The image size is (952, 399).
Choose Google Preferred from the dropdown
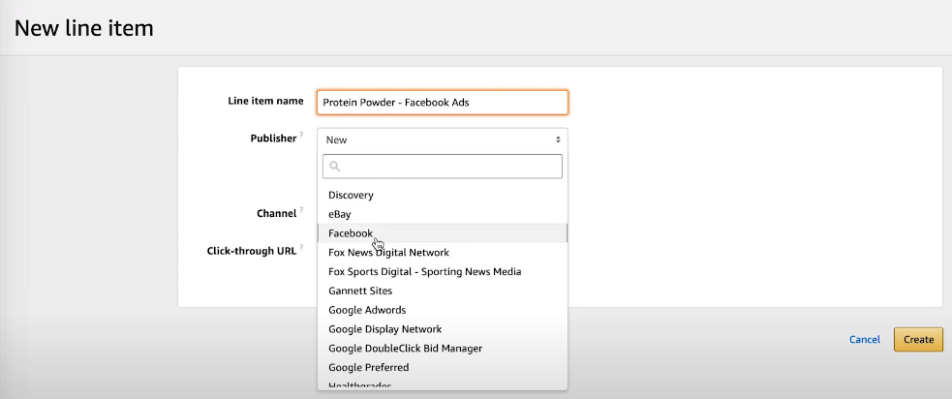click(x=368, y=367)
